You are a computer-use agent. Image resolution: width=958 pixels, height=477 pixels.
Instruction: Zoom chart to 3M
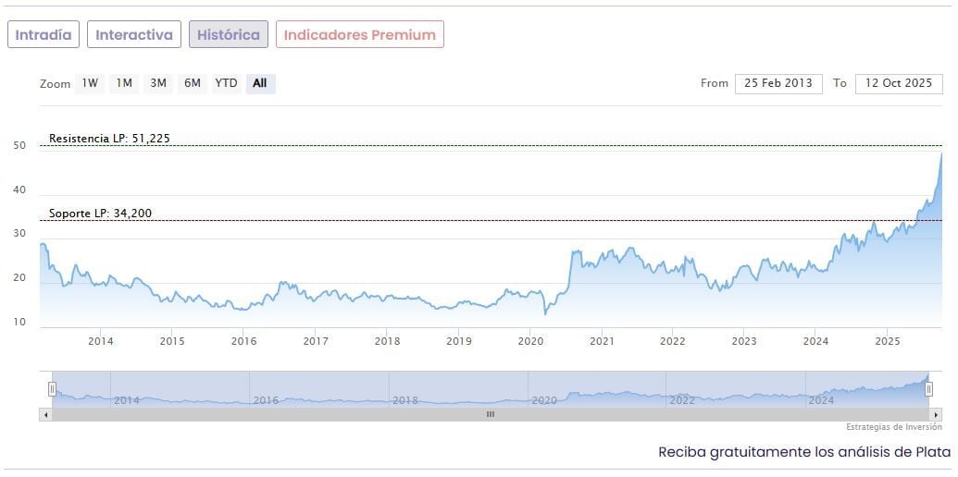[x=158, y=83]
